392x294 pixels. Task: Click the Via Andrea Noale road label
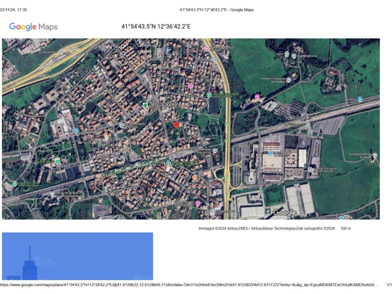(340, 107)
